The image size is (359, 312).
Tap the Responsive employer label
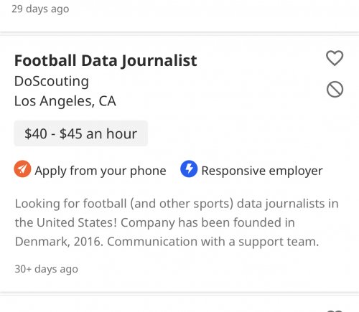(262, 171)
